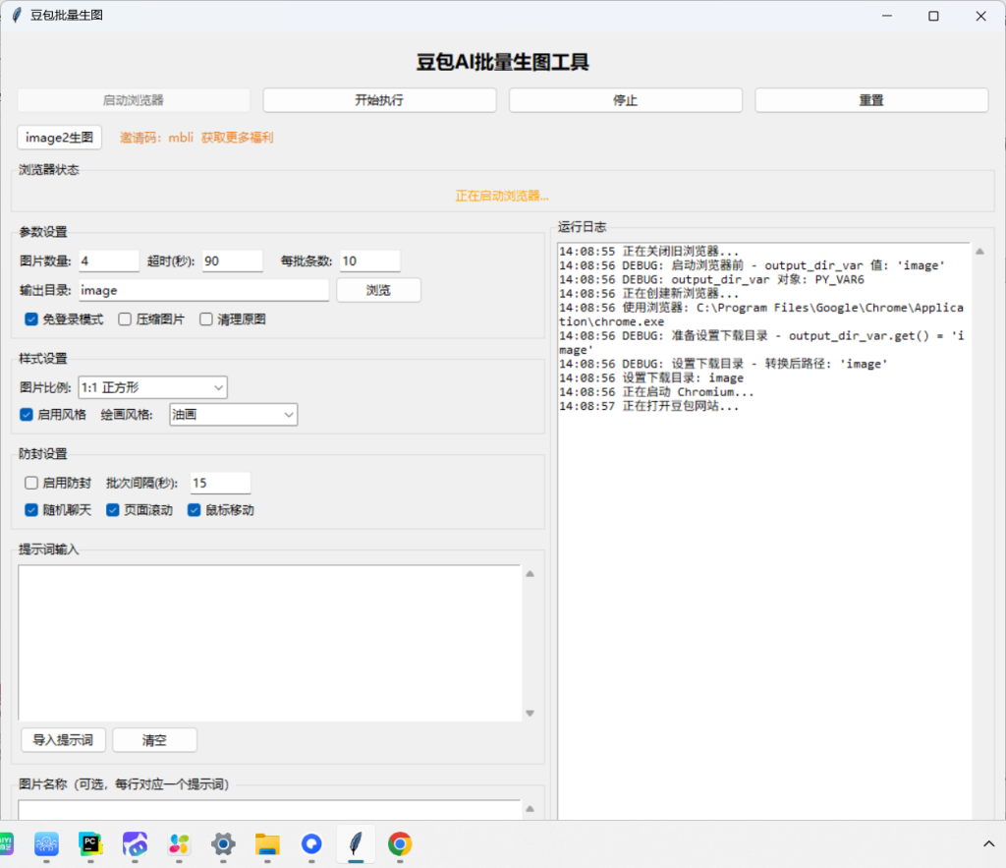Click the 图片数量 input field
The width and height of the screenshot is (1006, 868).
(x=109, y=260)
